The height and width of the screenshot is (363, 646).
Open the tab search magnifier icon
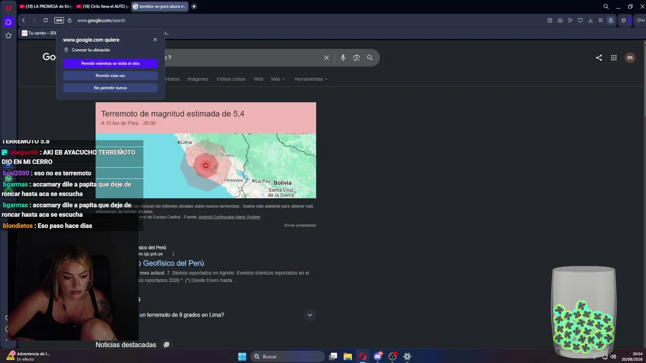click(606, 7)
